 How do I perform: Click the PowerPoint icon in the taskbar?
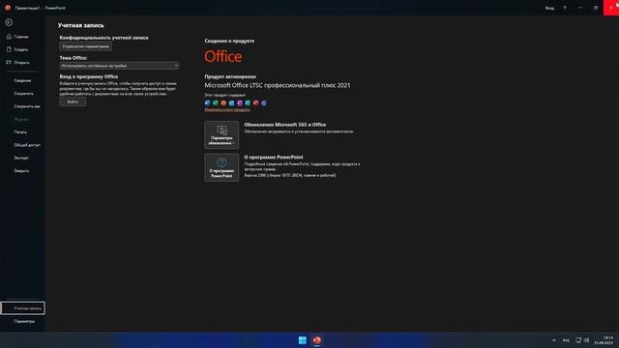coord(317,340)
